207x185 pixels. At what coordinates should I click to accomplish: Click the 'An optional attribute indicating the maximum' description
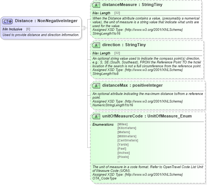coord(148,96)
